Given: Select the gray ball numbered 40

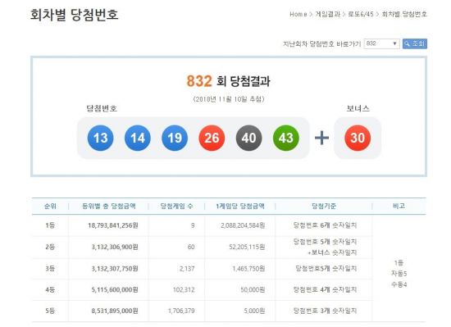Looking at the screenshot, I should (248, 138).
